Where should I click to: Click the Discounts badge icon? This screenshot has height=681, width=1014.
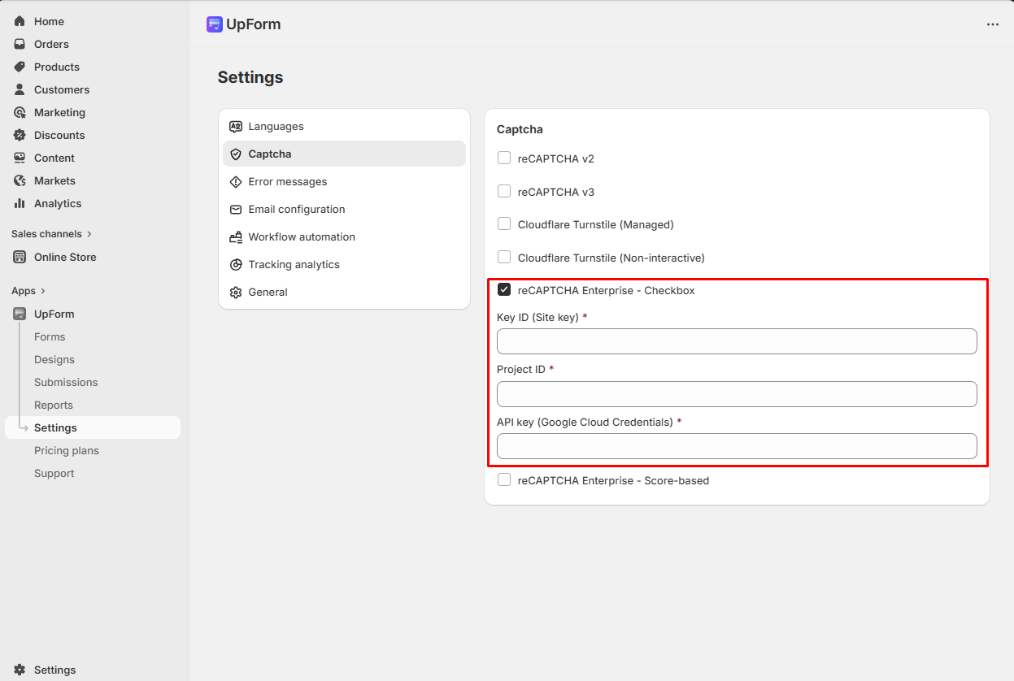[x=20, y=135]
